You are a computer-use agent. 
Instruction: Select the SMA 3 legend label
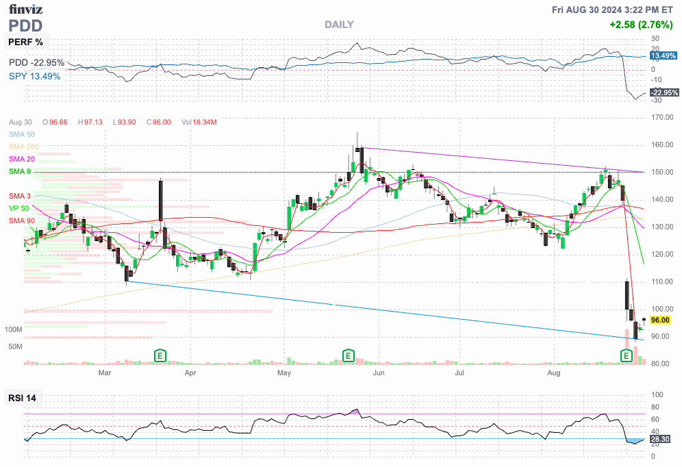[20, 196]
